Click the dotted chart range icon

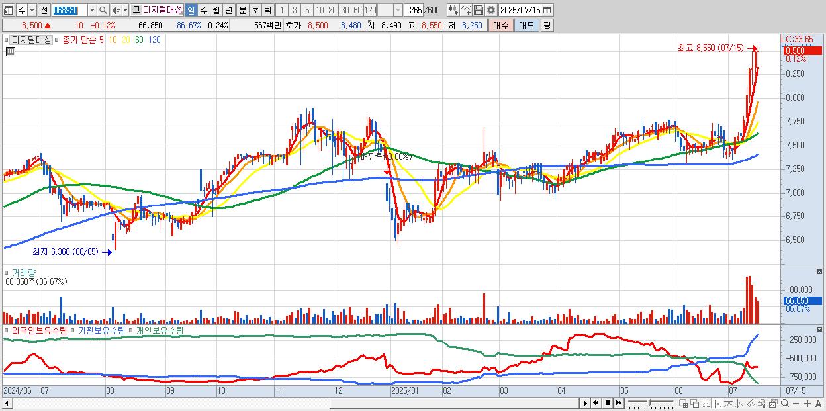pos(706,403)
